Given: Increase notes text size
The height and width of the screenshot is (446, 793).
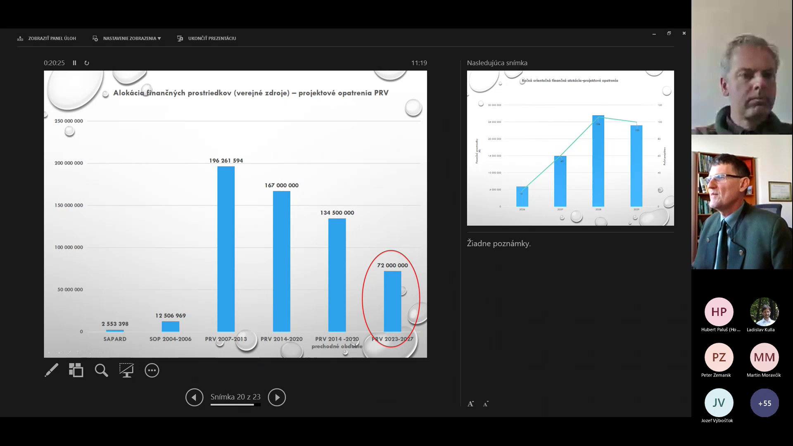Looking at the screenshot, I should (470, 404).
